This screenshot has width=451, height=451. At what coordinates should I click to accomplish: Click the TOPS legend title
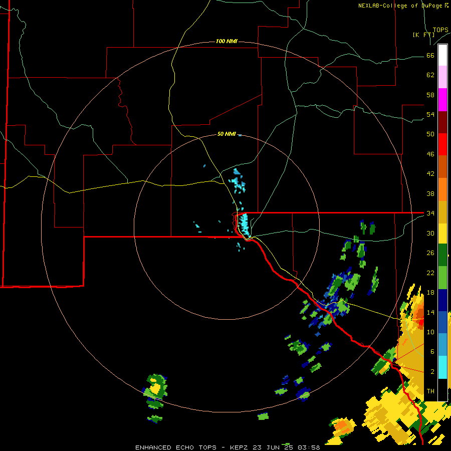tap(440, 30)
